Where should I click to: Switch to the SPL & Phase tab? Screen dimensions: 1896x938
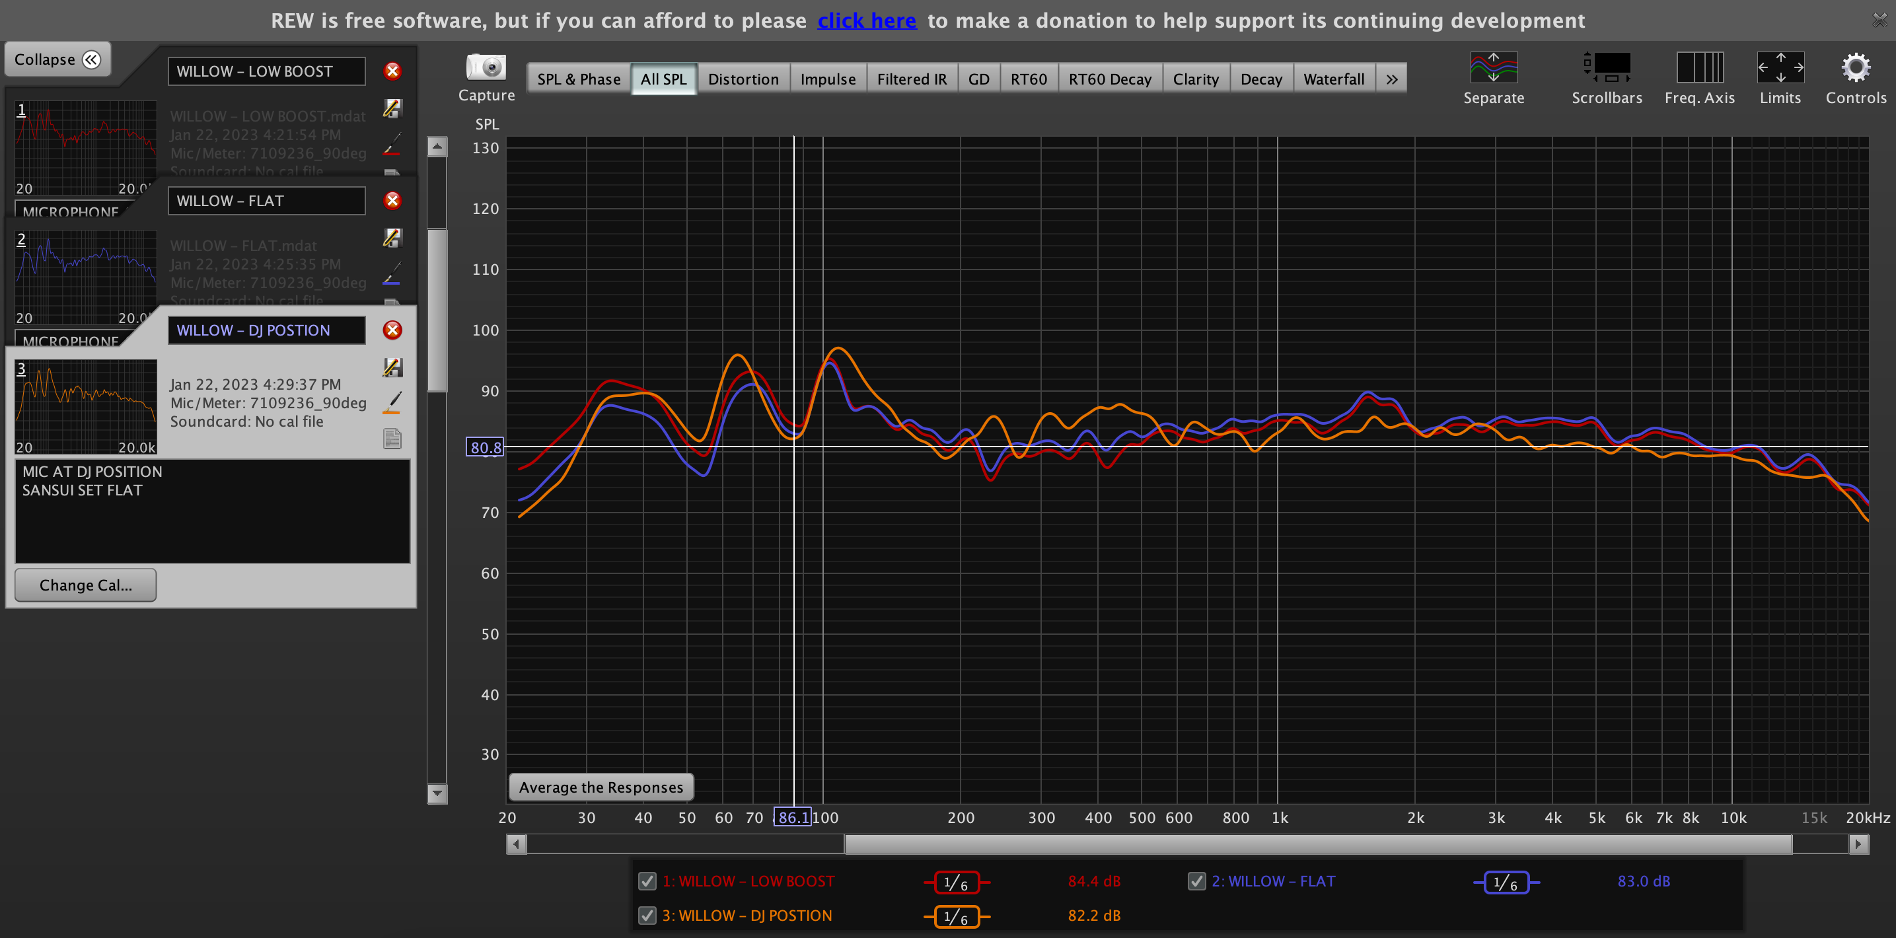pyautogui.click(x=579, y=79)
